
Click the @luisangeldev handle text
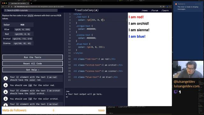184,82
